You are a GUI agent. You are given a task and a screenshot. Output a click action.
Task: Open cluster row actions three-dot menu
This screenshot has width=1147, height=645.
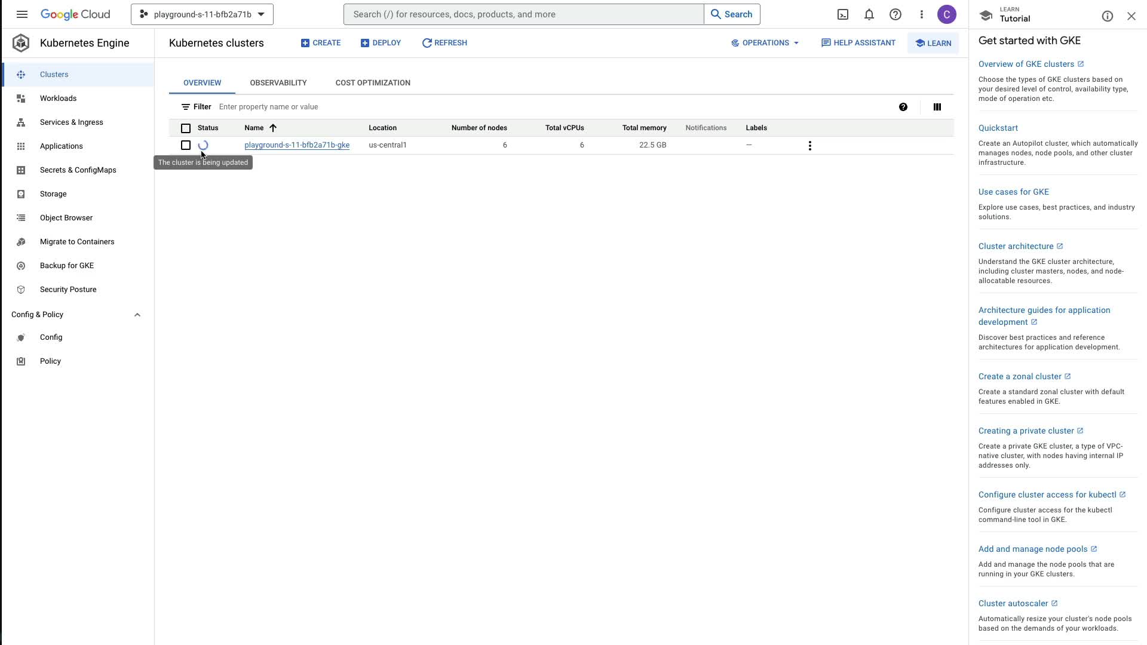[809, 146]
